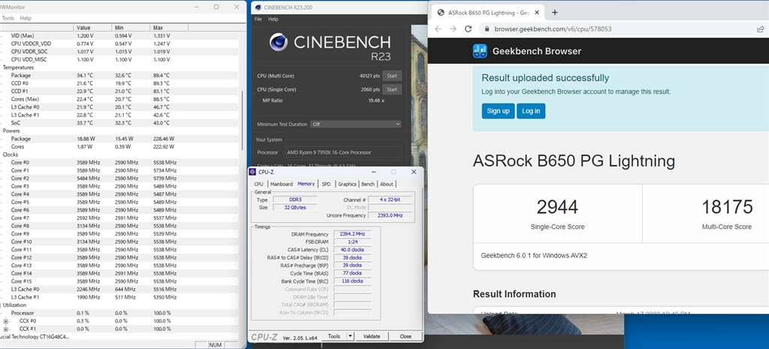Viewport: 769px width, 349px height.
Task: Open the Cinebench Help menu
Action: pos(273,19)
